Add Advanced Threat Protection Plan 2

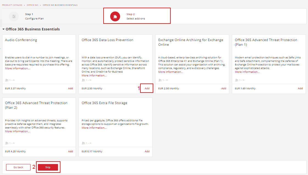(x=71, y=151)
